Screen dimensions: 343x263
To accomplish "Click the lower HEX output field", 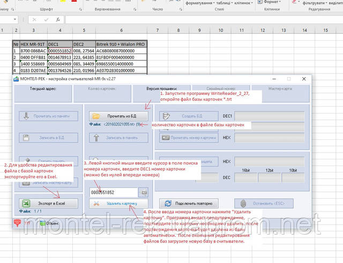I will 270,162.
